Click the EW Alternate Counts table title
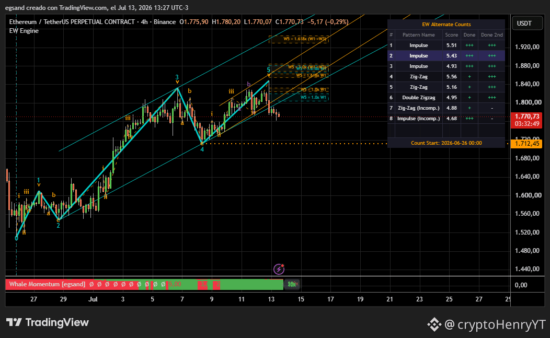Image resolution: width=550 pixels, height=338 pixels. coord(446,24)
